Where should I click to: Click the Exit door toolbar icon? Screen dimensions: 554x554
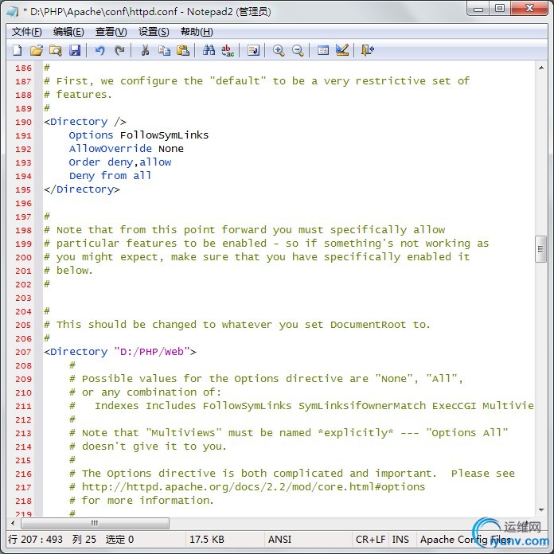368,50
